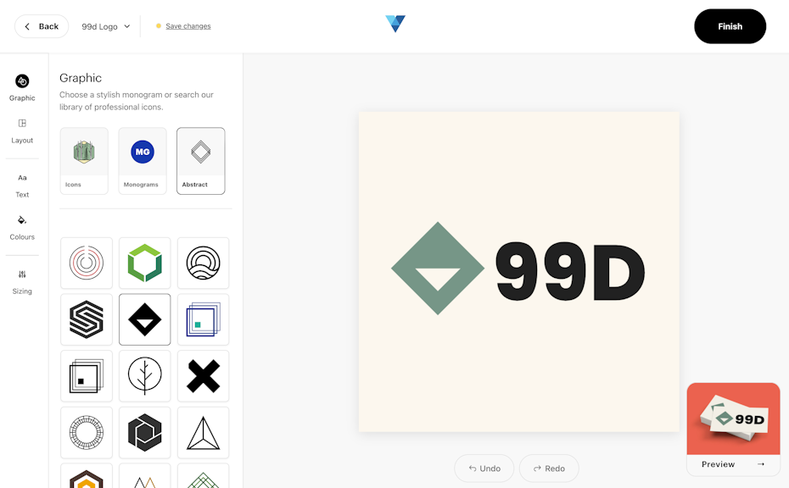Switch to the Icons category
Image resolution: width=789 pixels, height=488 pixels.
click(x=84, y=161)
